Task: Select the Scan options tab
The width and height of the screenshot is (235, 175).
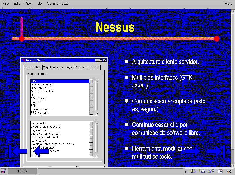Action: tap(84, 67)
